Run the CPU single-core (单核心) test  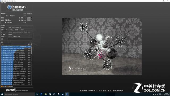tap(29, 20)
